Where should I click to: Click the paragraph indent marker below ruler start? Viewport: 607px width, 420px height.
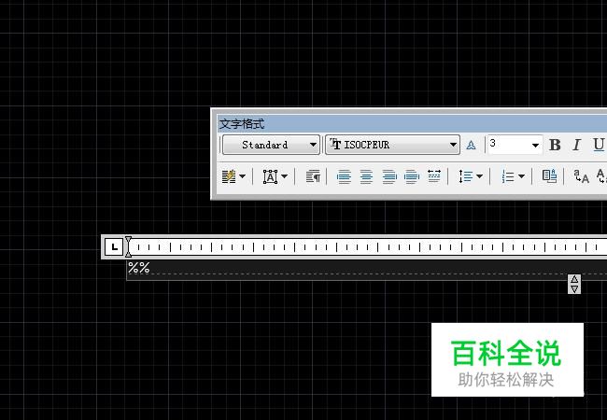(x=128, y=253)
